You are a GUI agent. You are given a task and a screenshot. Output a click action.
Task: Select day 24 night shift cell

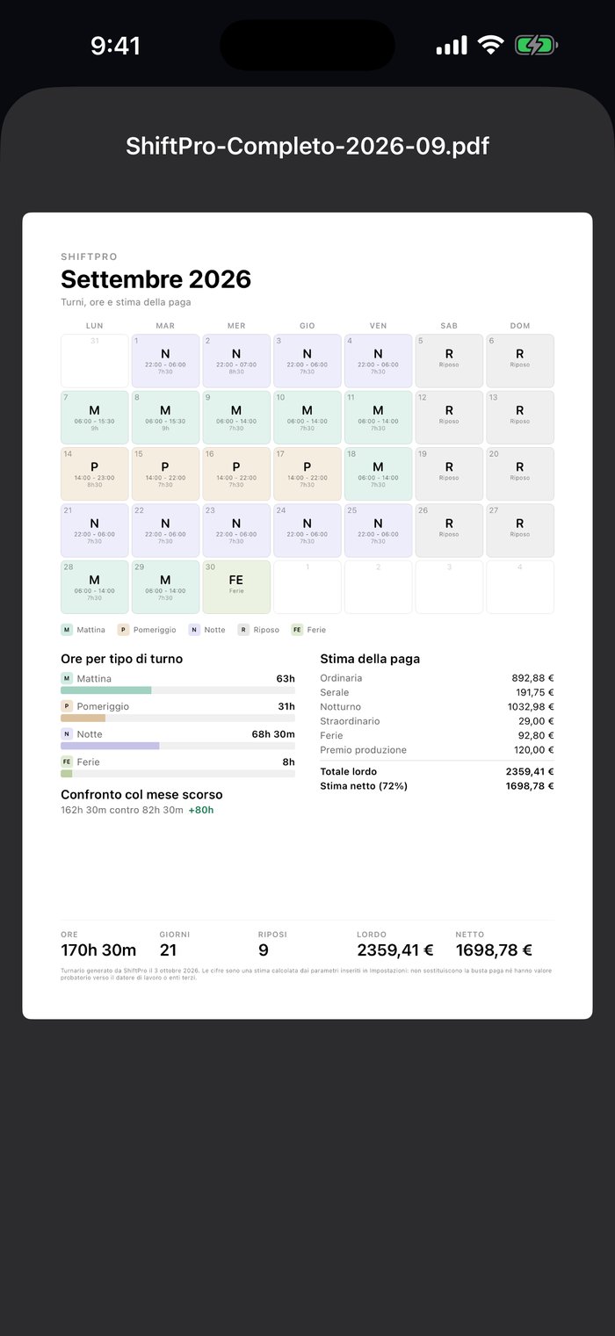[307, 531]
